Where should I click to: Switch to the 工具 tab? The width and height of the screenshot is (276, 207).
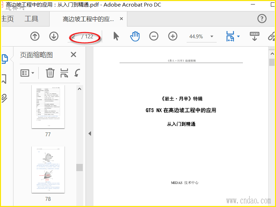click(31, 19)
